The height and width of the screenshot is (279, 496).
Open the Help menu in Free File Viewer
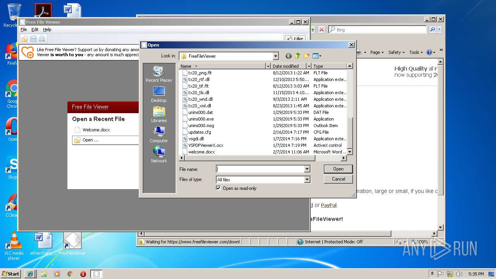[47, 29]
